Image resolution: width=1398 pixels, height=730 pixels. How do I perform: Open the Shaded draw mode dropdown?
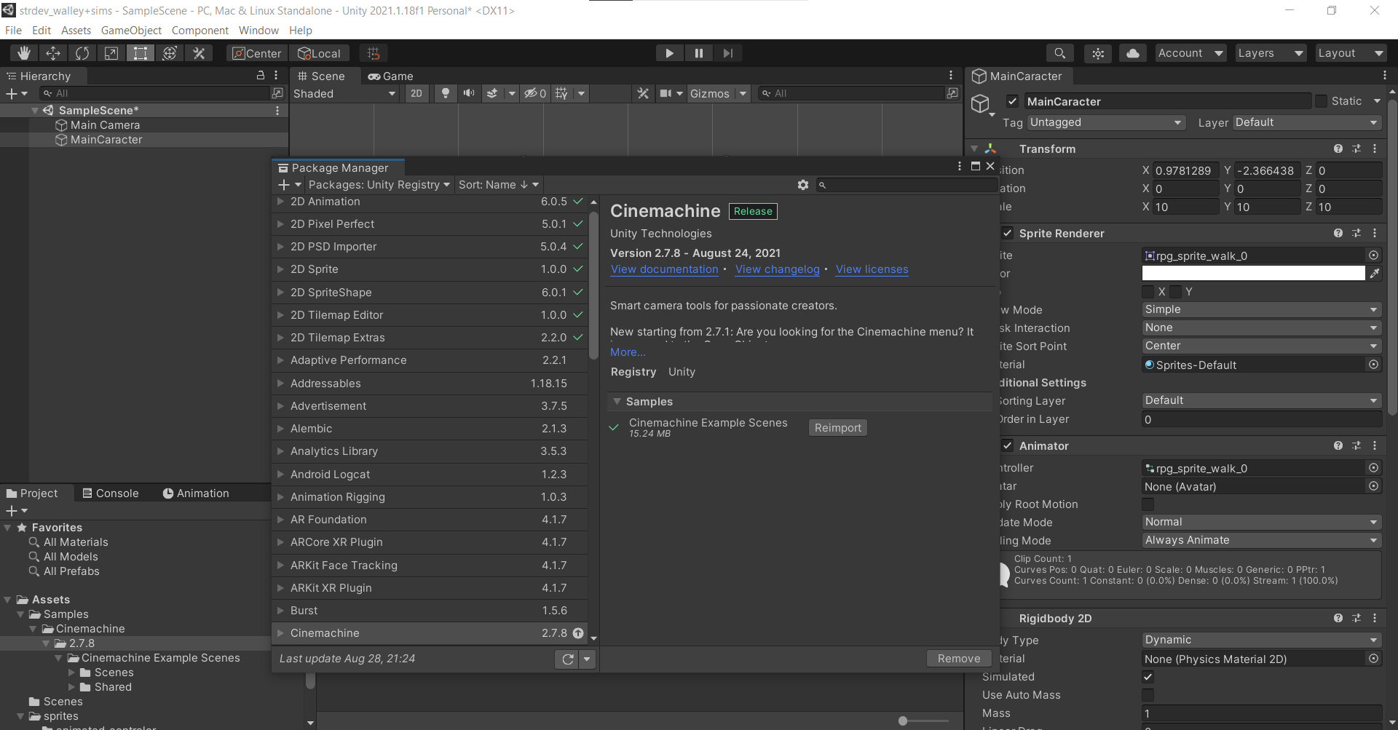pos(344,93)
